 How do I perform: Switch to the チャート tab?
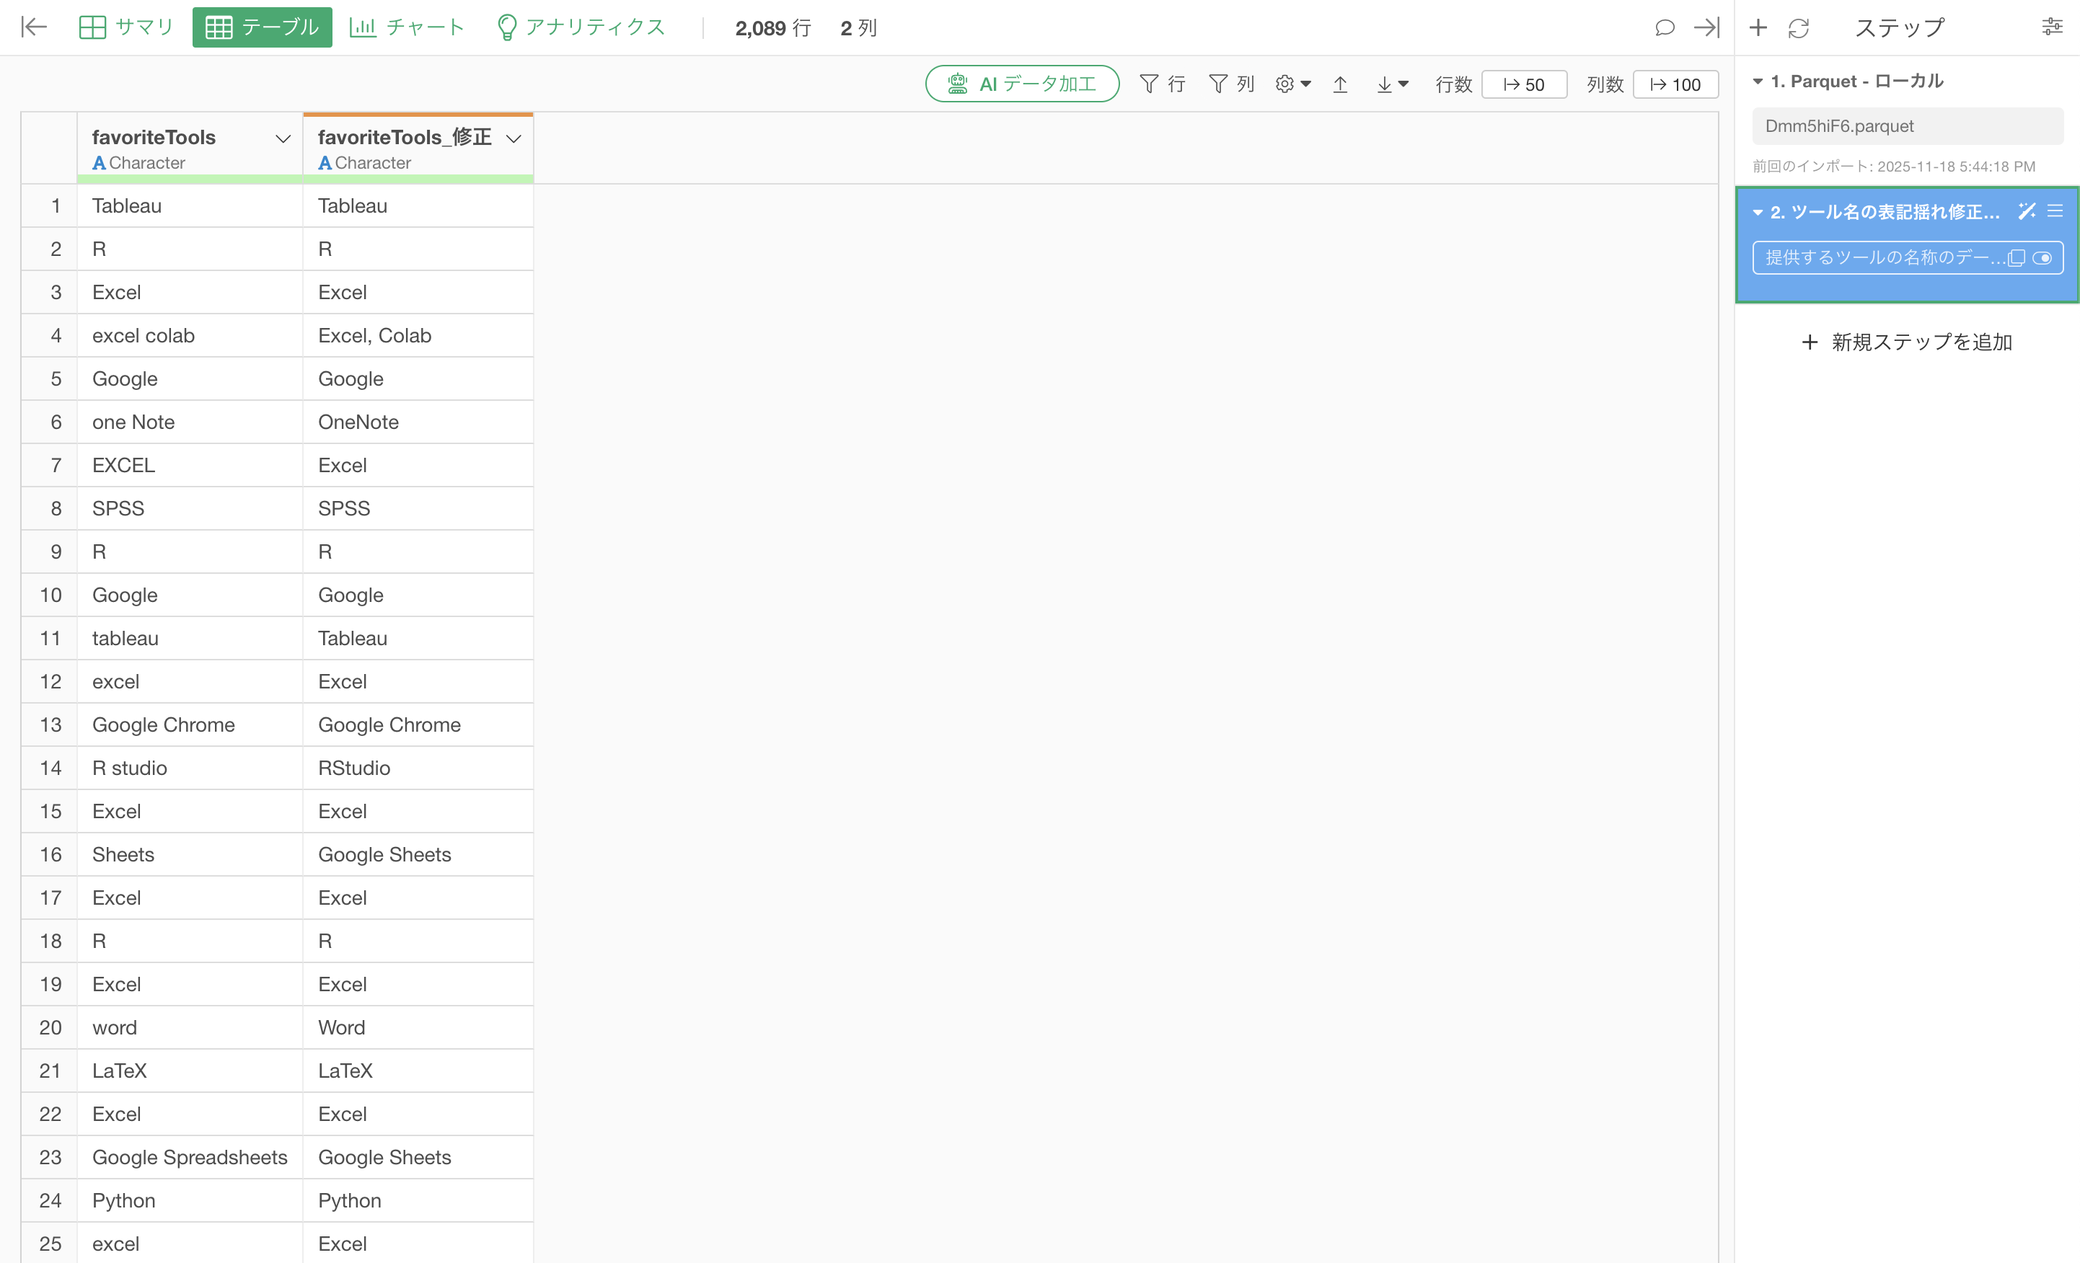point(407,28)
